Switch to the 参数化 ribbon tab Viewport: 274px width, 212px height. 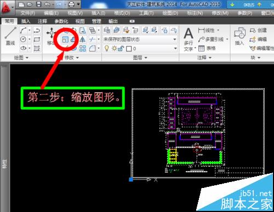point(61,21)
